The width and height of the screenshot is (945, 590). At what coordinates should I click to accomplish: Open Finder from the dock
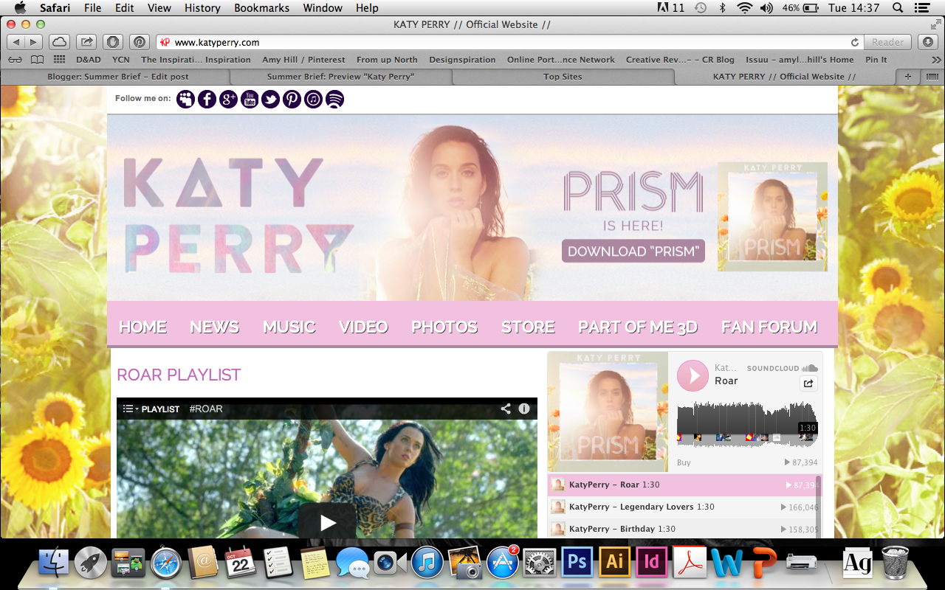(53, 563)
